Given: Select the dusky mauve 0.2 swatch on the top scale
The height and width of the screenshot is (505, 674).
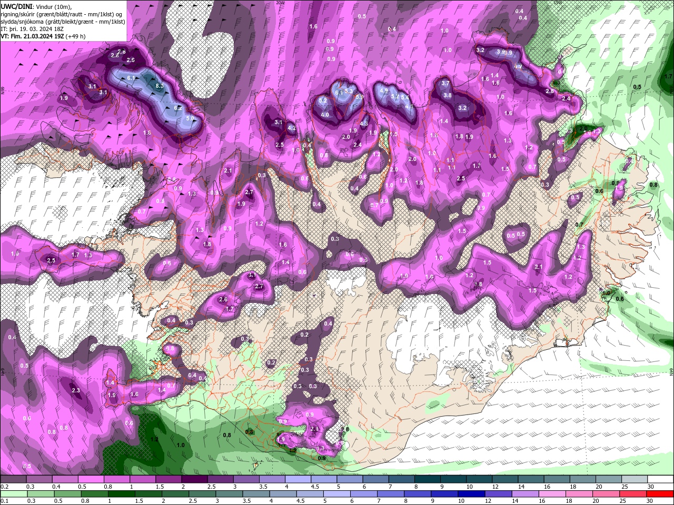Looking at the screenshot, I should coord(13,479).
